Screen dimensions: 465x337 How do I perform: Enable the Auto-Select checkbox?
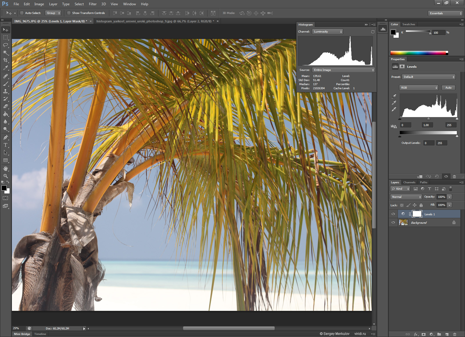tap(22, 13)
